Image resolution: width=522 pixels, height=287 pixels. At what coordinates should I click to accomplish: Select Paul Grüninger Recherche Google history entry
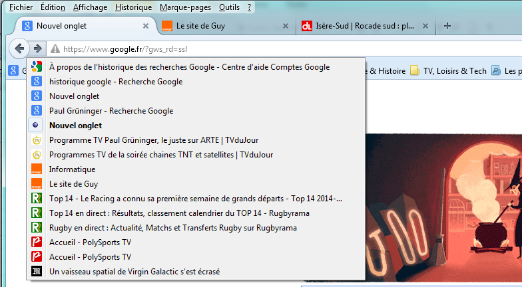tap(111, 111)
